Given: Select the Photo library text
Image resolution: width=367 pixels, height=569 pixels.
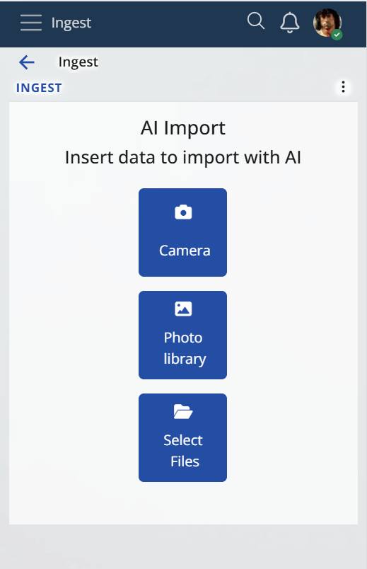Looking at the screenshot, I should click(x=184, y=348).
